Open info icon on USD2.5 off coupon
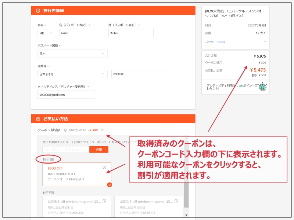This screenshot has width=294, height=220. pos(176,201)
